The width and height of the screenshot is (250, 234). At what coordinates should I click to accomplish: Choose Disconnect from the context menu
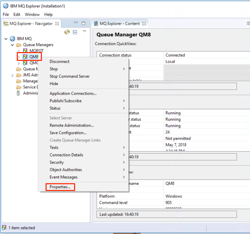point(83,62)
